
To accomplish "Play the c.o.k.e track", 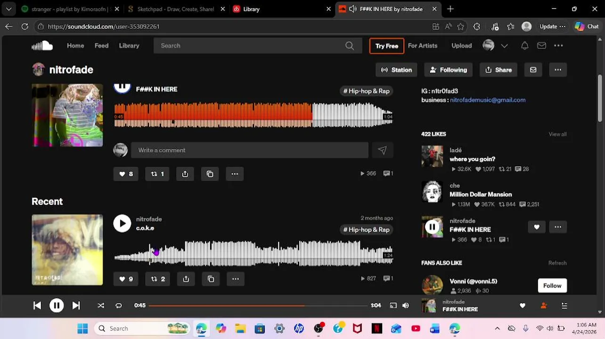I will click(x=122, y=224).
